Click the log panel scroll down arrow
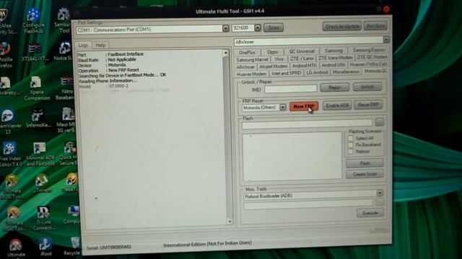The image size is (462, 259). [230, 222]
